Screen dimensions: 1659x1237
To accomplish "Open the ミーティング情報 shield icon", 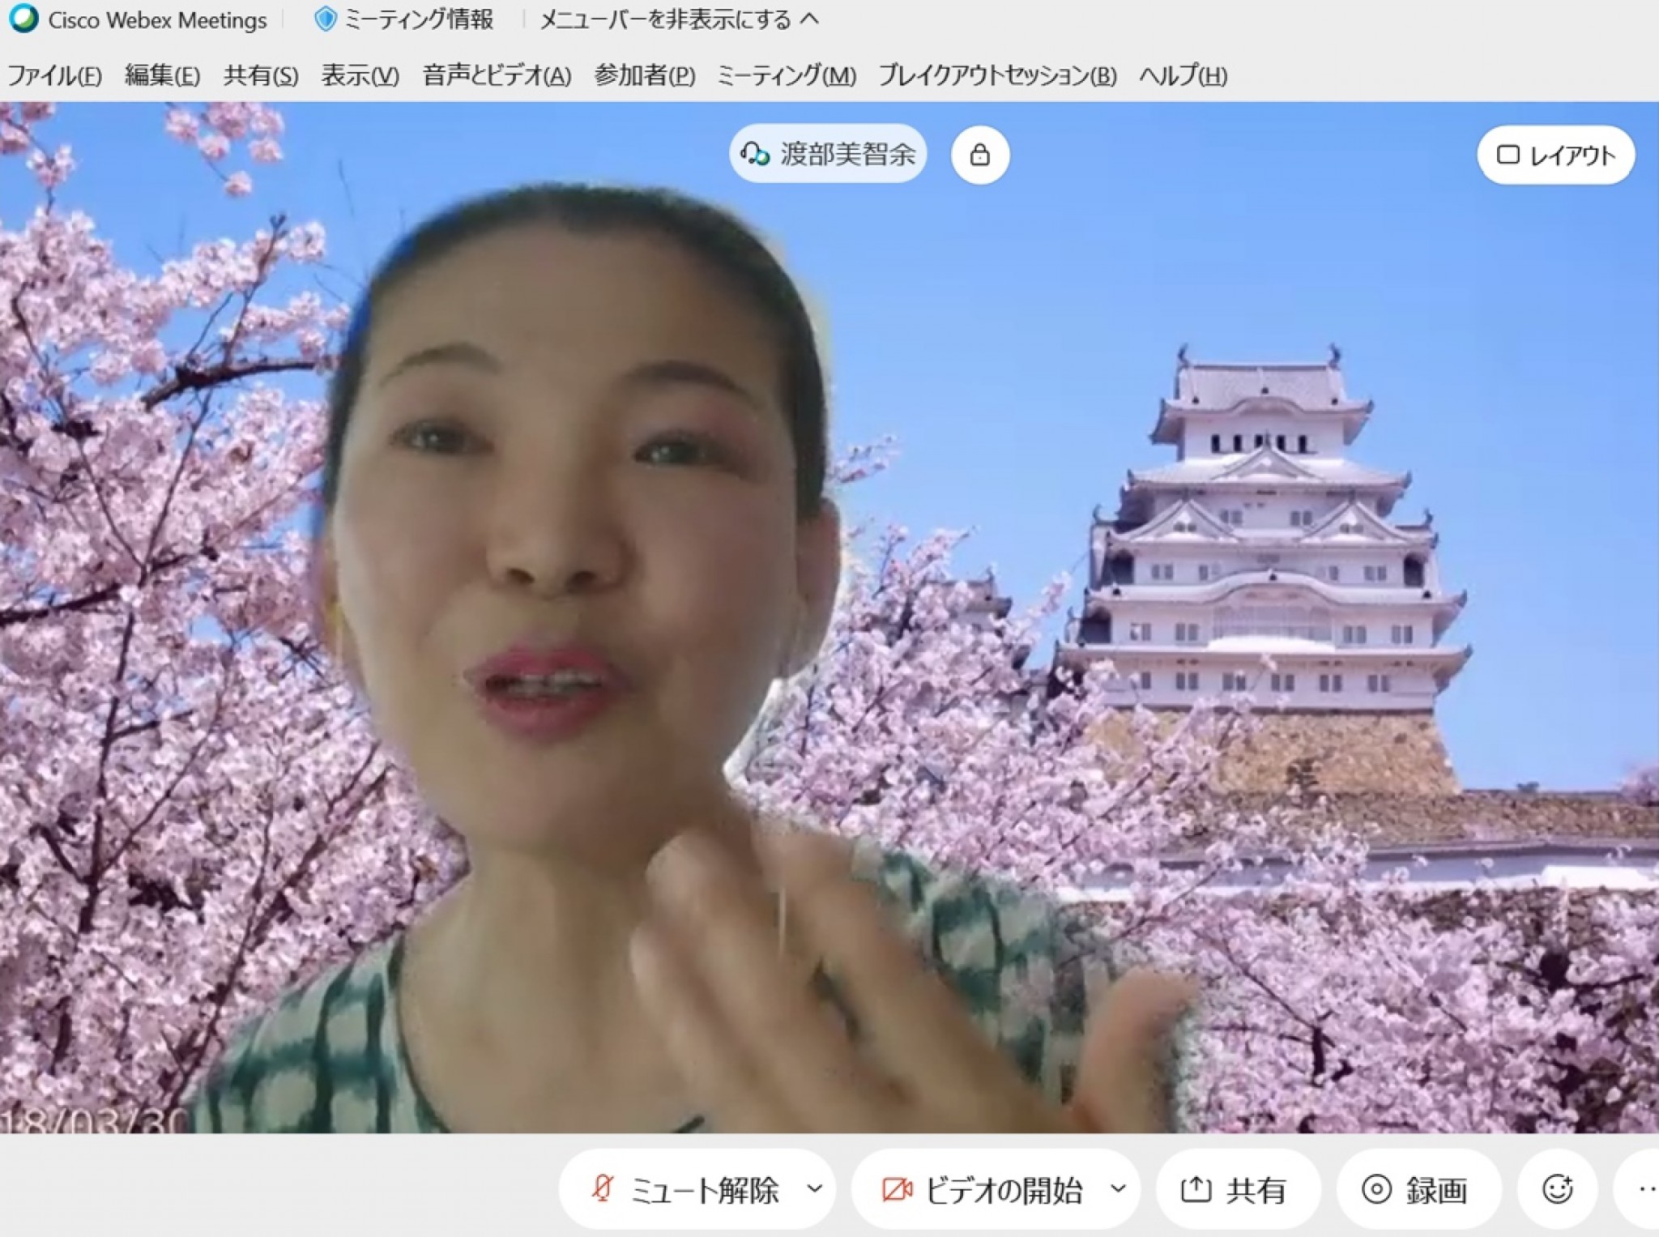I will click(x=325, y=19).
